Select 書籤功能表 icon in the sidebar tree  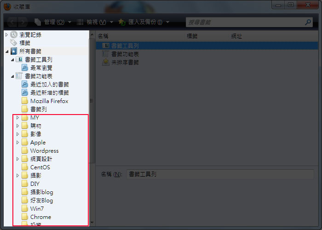click(x=19, y=76)
